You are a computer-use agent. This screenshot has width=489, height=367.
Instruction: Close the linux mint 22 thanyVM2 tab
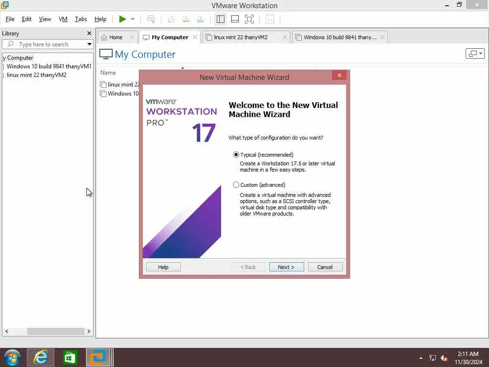[285, 37]
